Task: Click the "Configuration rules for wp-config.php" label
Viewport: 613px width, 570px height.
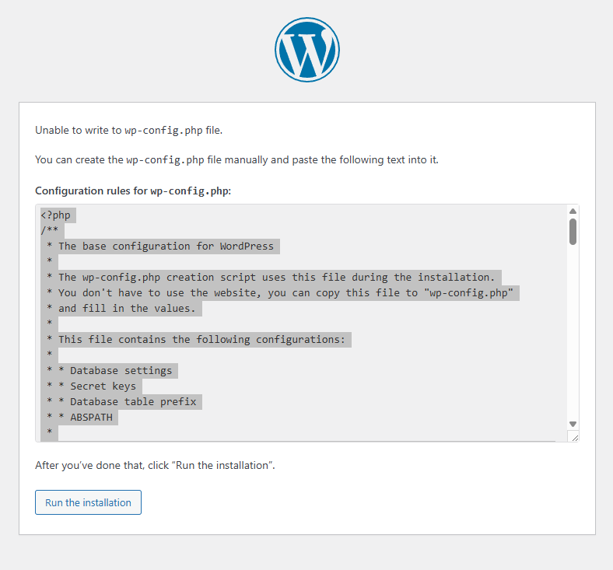Action: (132, 191)
